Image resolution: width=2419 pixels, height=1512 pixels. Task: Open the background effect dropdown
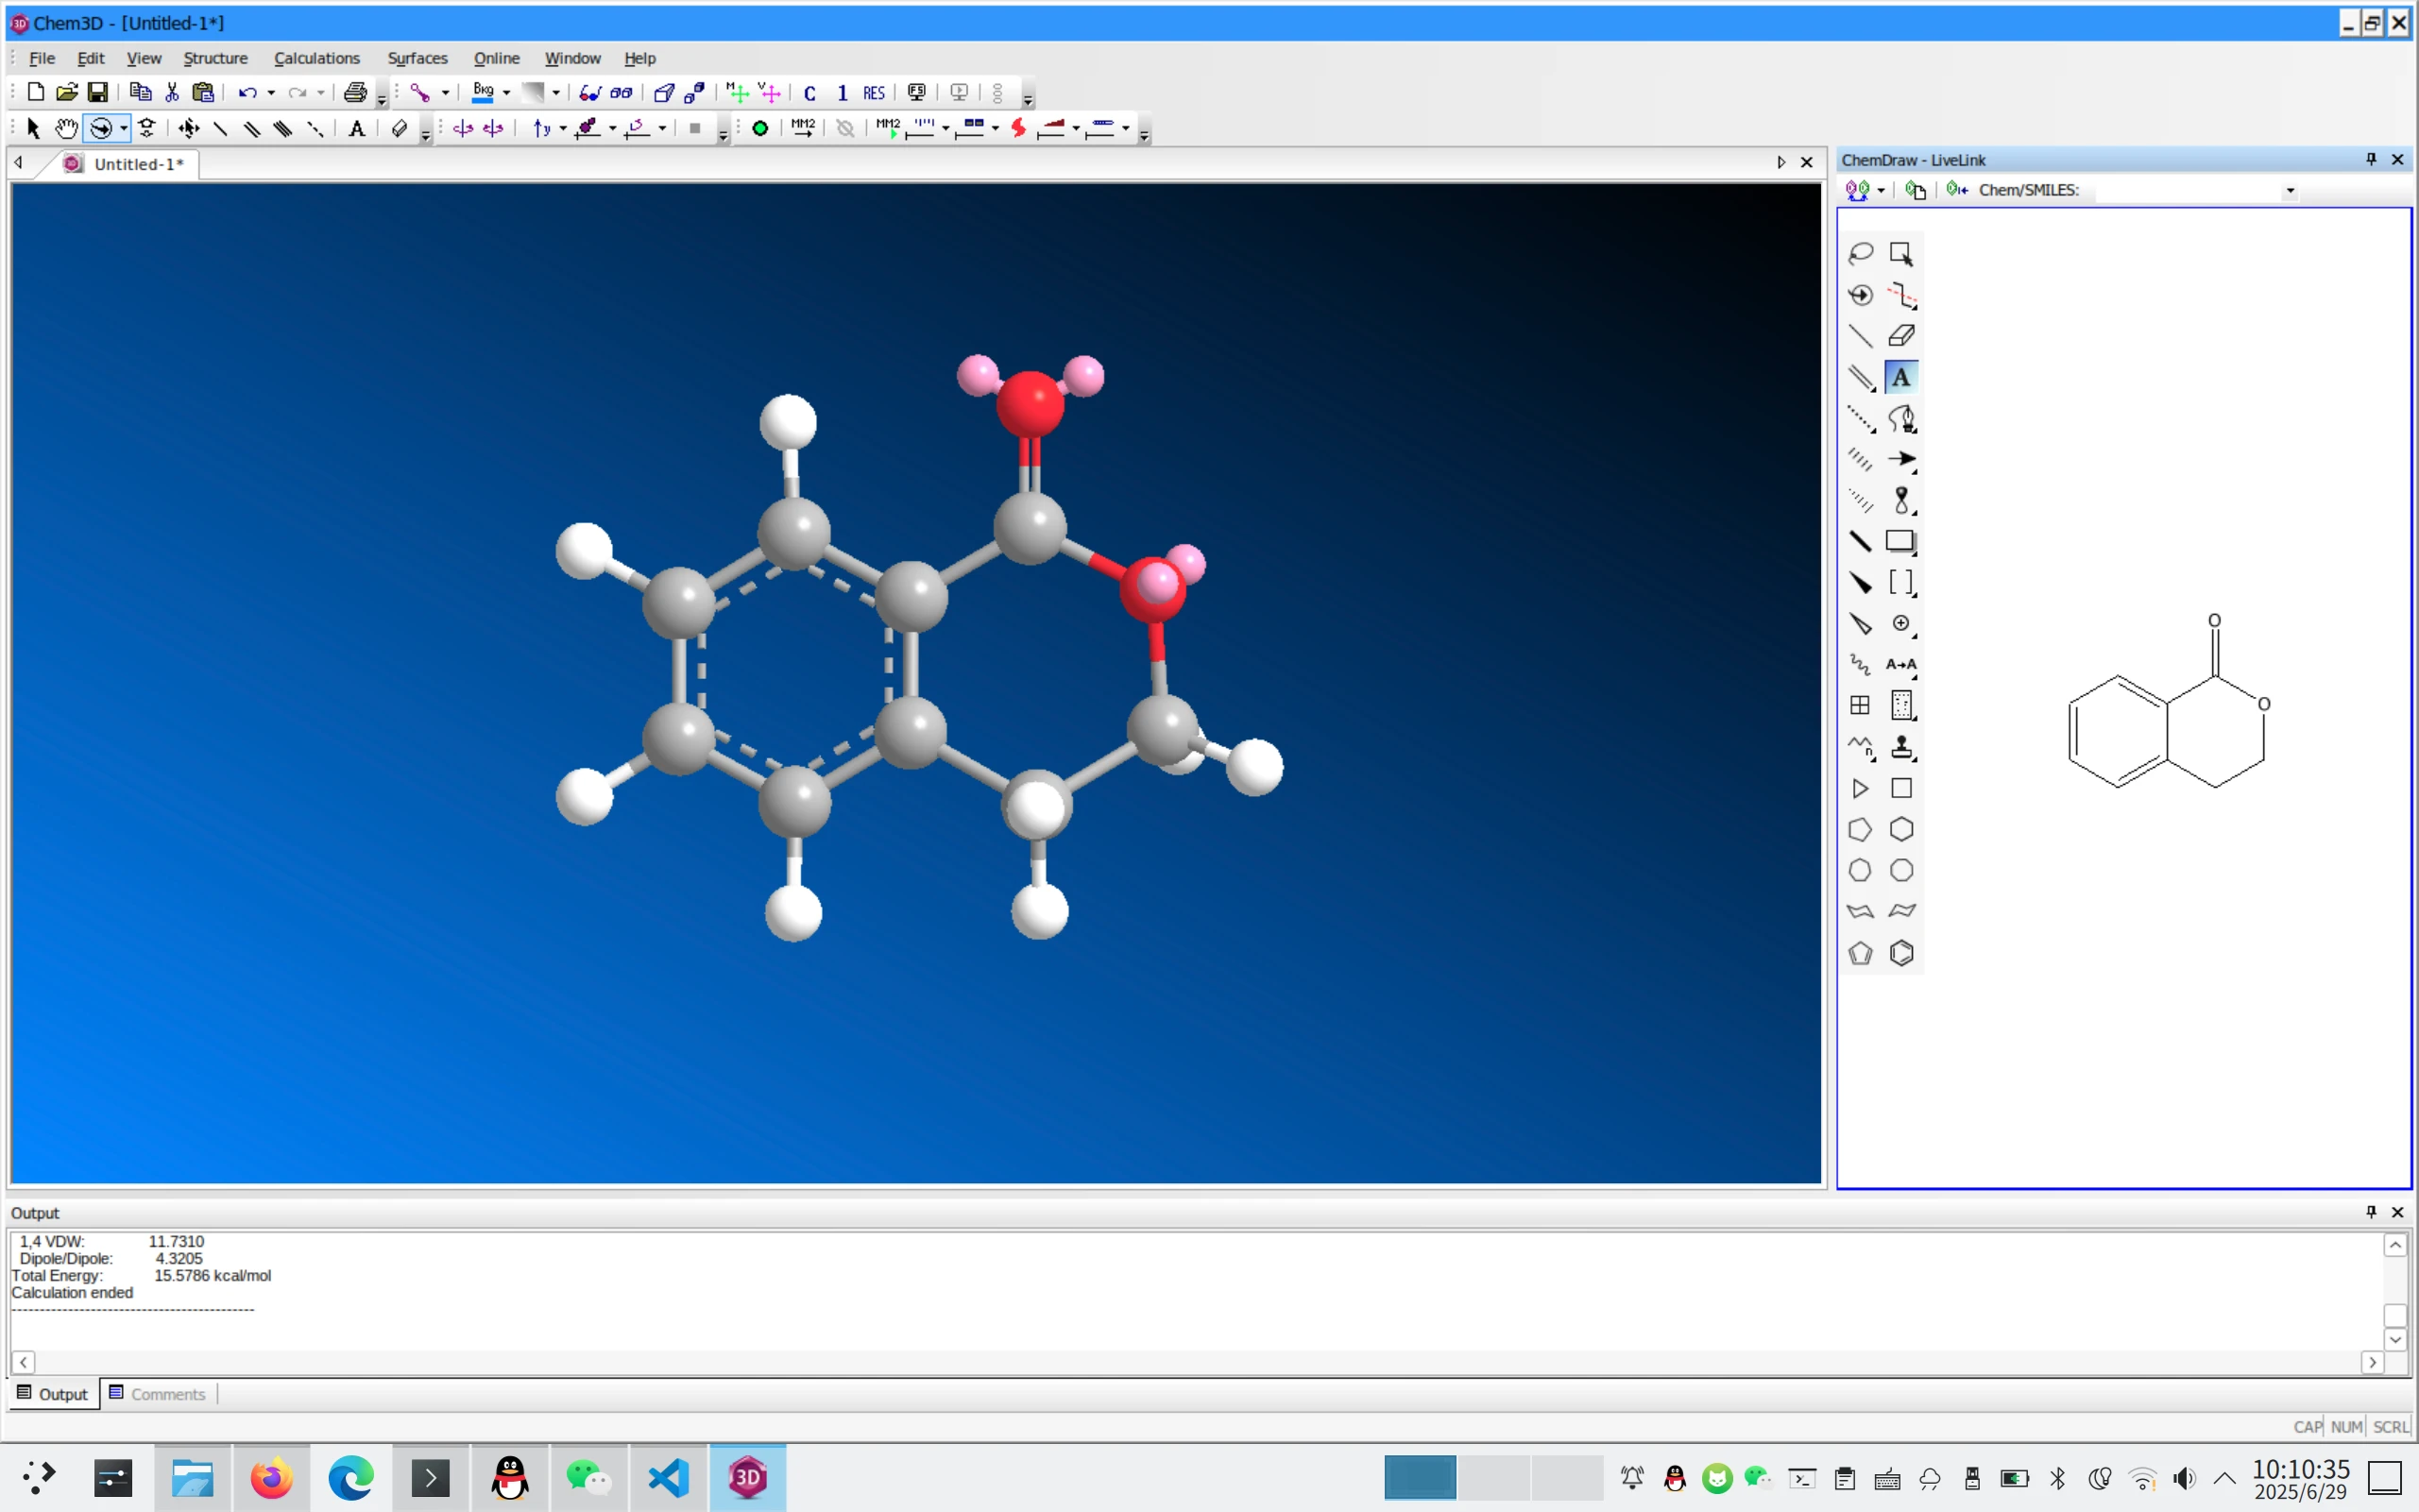pos(556,93)
